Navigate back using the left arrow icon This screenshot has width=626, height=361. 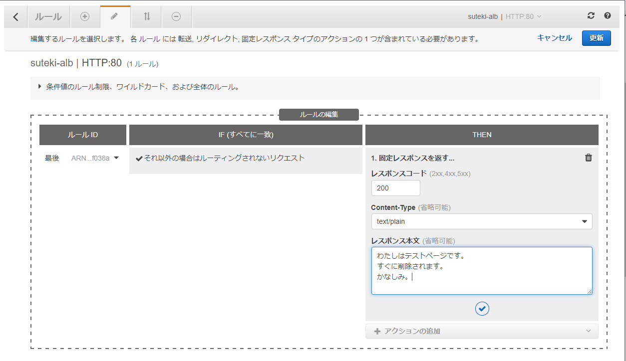coord(15,16)
